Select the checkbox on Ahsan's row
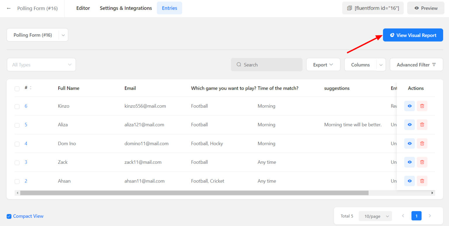 tap(17, 181)
